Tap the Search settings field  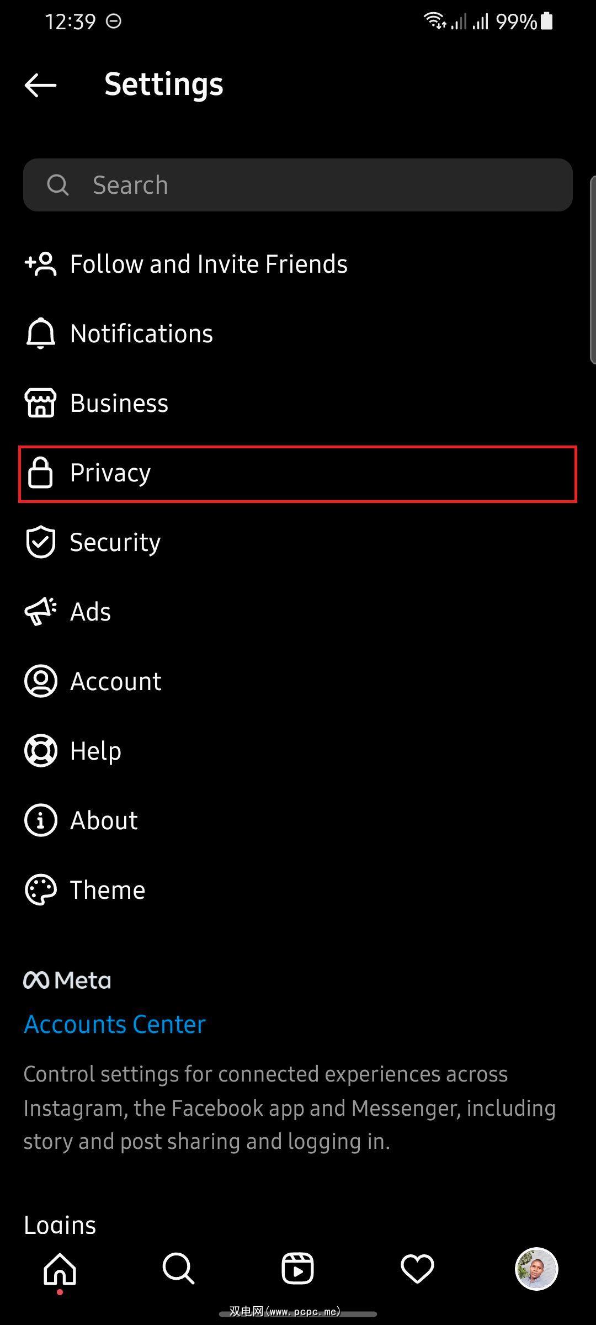coord(298,185)
